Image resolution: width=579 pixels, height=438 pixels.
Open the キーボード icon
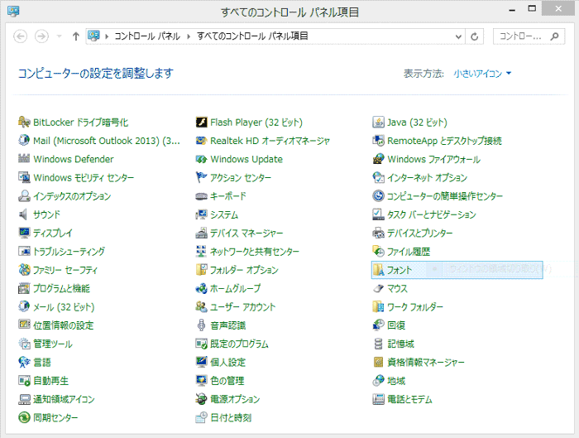[x=201, y=196]
